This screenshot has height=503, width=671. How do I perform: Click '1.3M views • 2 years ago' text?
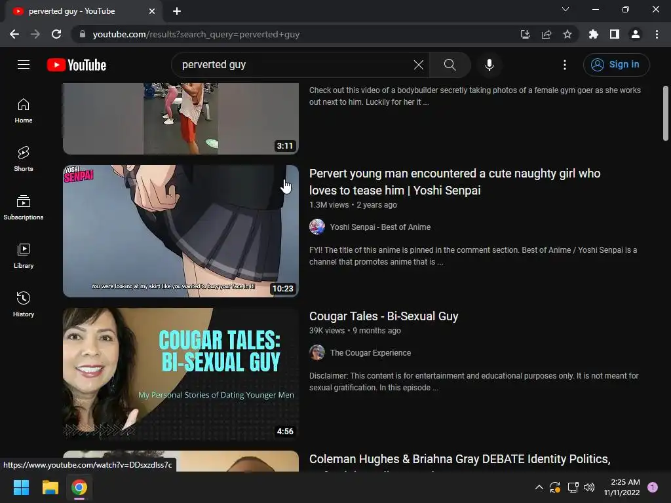(353, 205)
